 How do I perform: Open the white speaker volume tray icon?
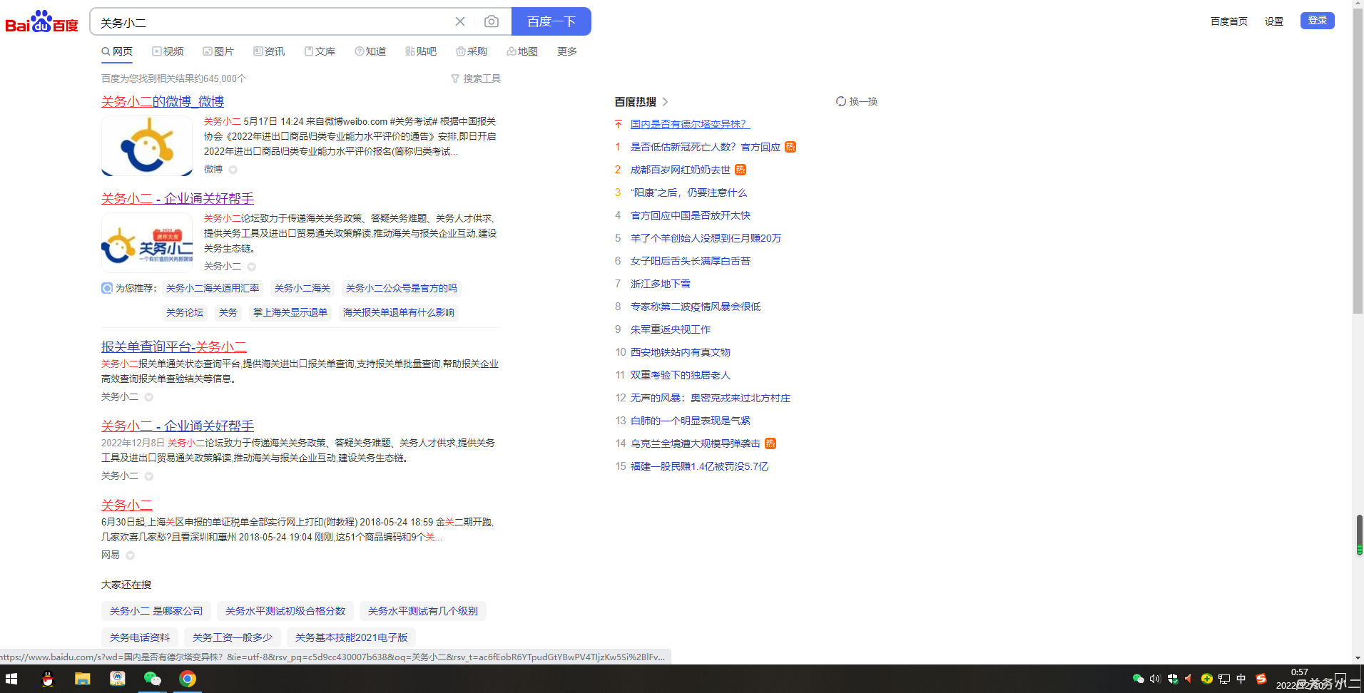1155,679
